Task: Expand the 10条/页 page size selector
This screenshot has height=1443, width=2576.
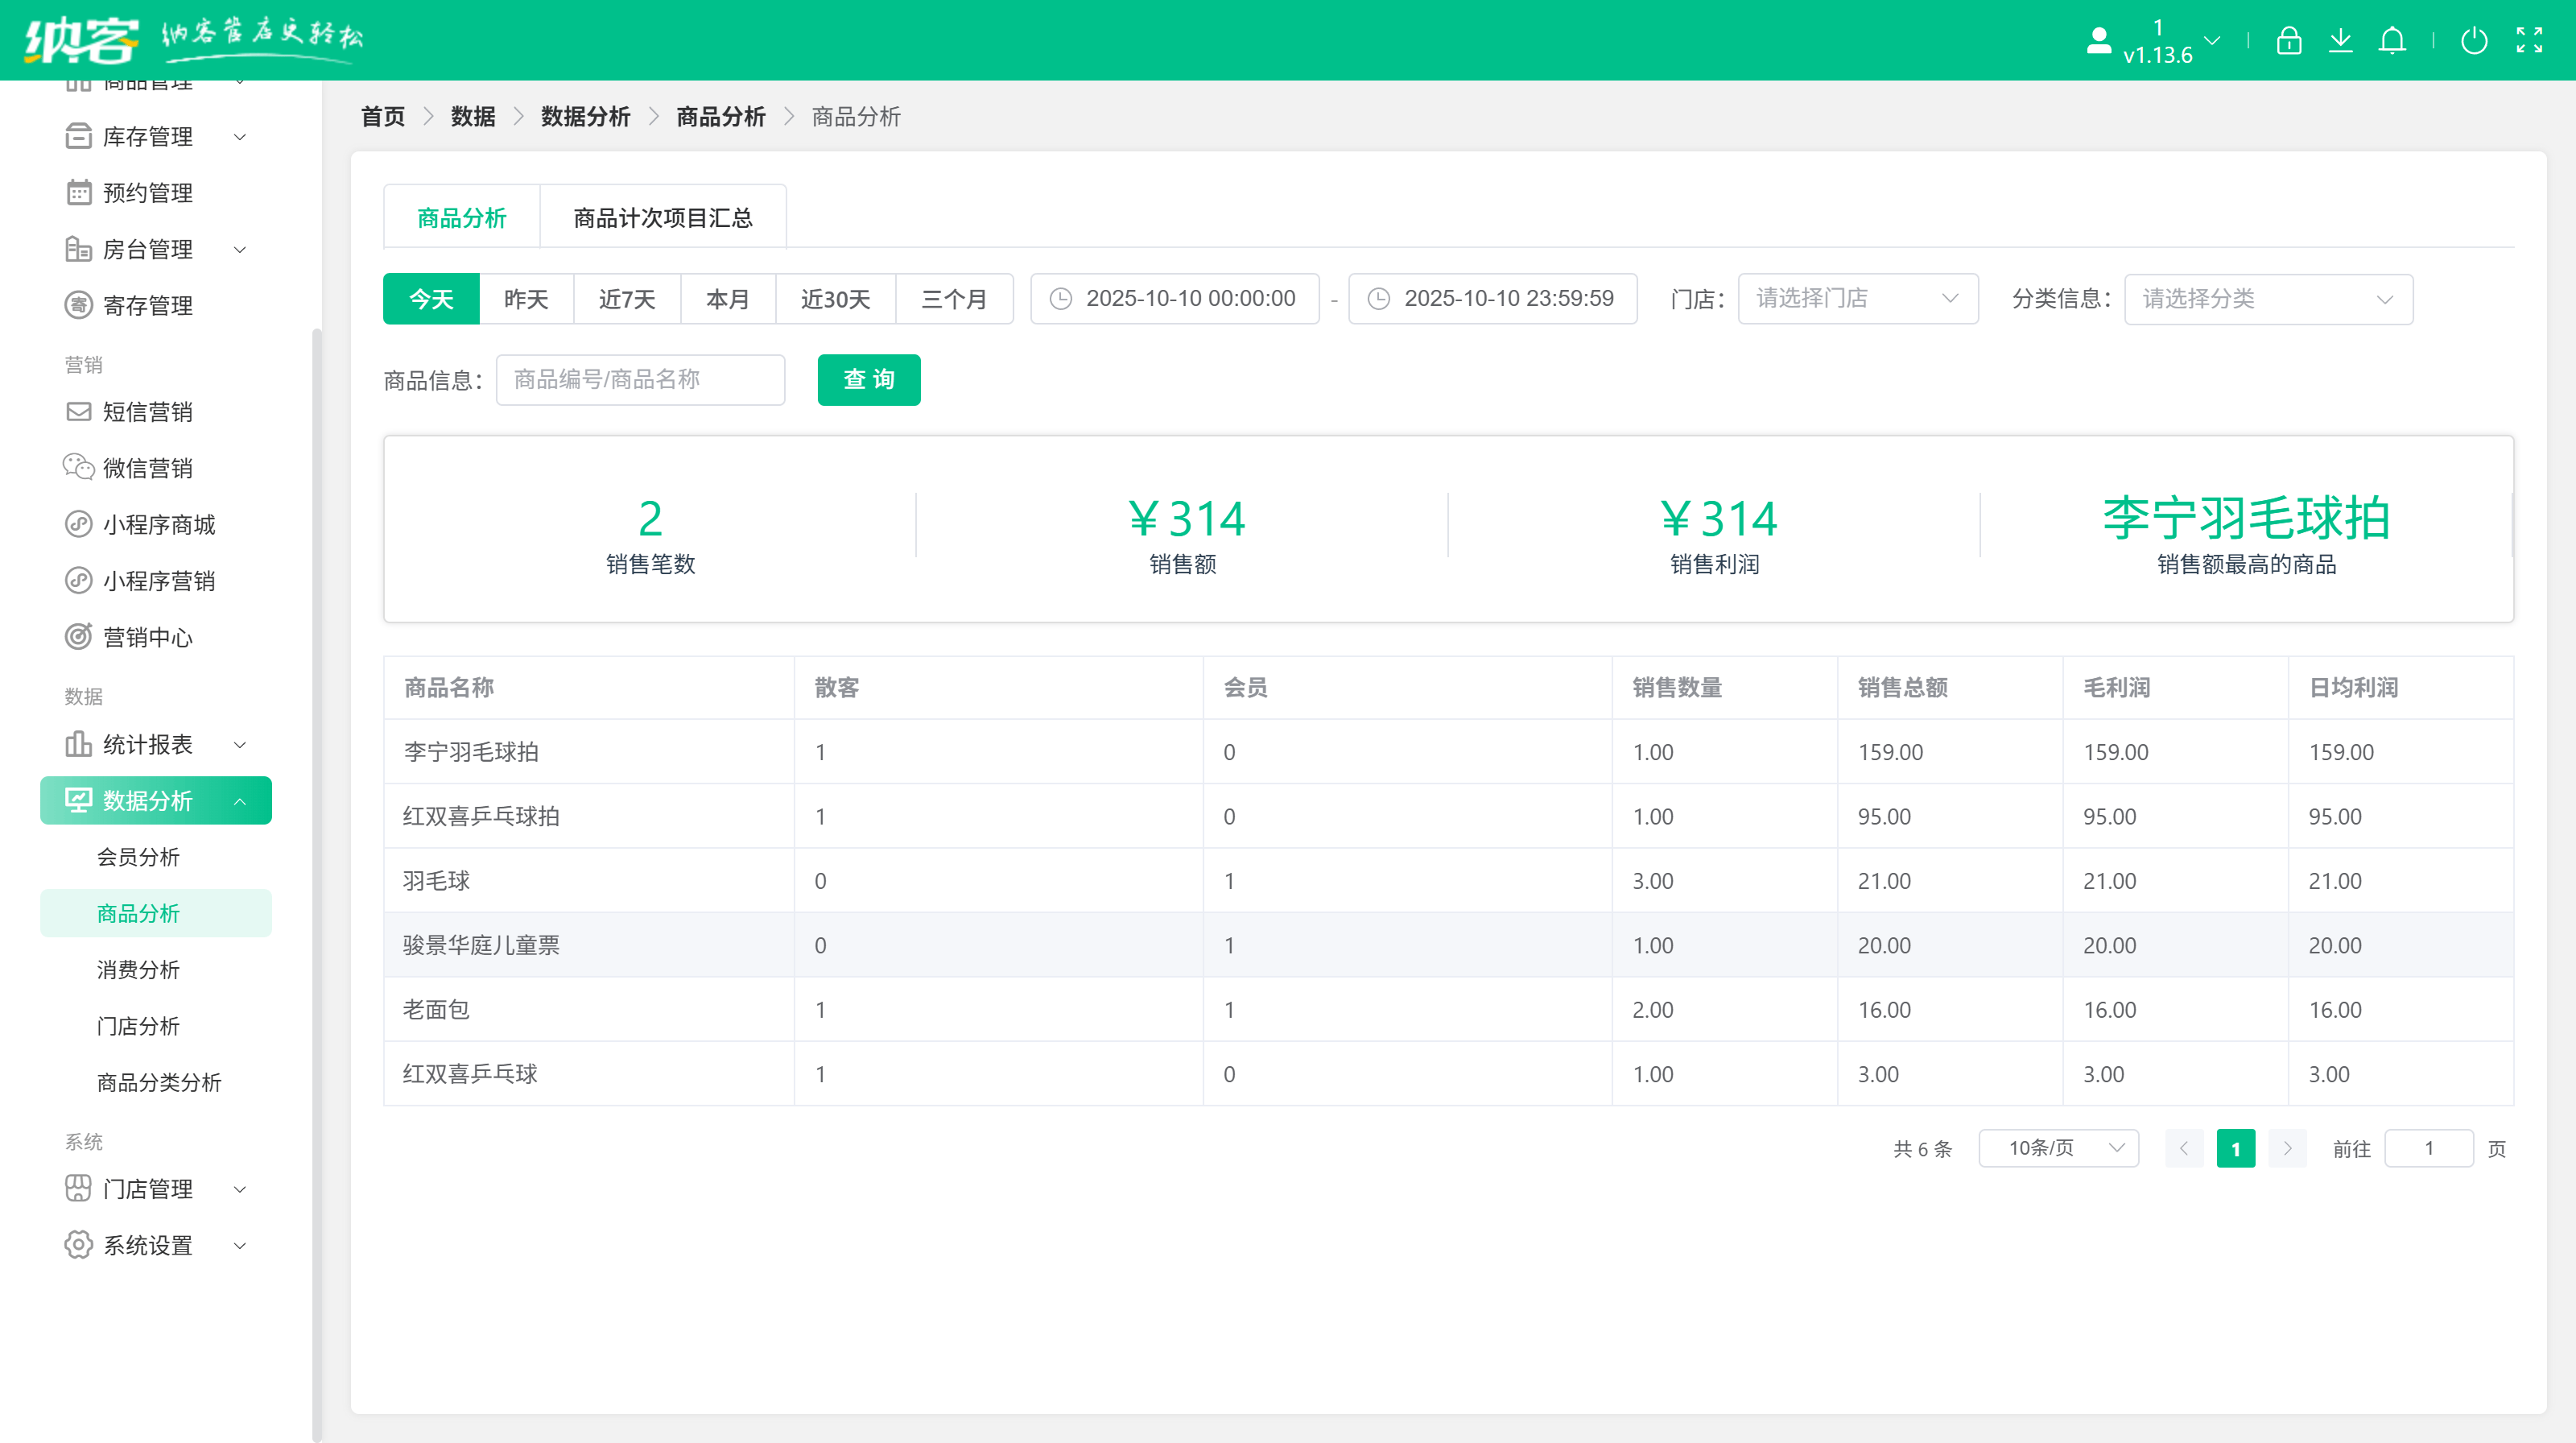Action: (2058, 1148)
